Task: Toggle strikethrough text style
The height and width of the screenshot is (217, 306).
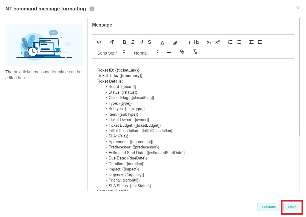Action: (x=150, y=42)
